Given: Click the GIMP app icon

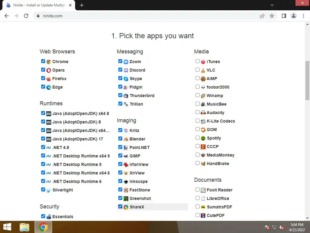Looking at the screenshot, I should (x=126, y=156).
